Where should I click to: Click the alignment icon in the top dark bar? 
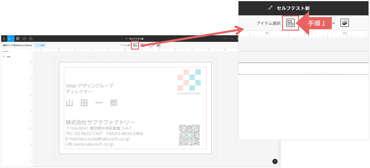(x=31, y=39)
